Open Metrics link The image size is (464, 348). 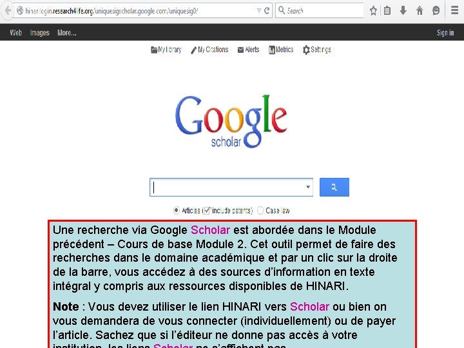281,50
